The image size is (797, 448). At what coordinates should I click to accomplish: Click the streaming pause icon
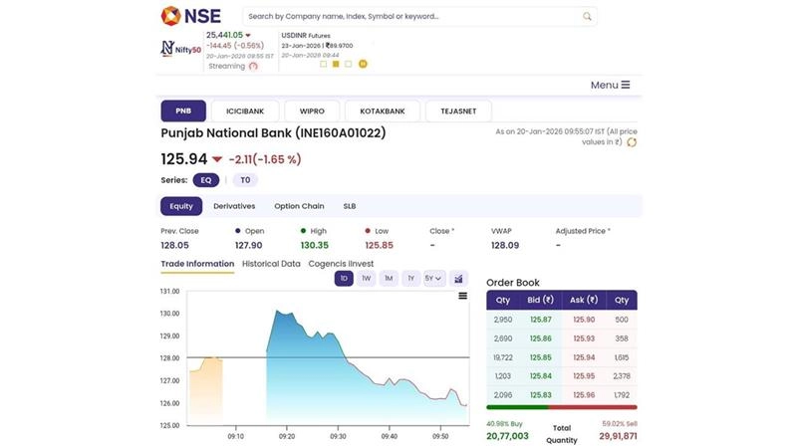[x=253, y=66]
